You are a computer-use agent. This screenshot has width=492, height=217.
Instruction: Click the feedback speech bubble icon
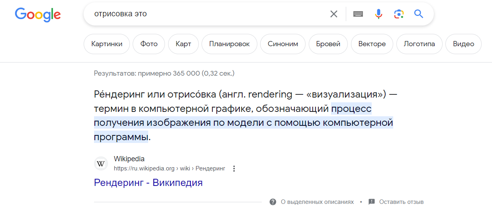pos(372,202)
